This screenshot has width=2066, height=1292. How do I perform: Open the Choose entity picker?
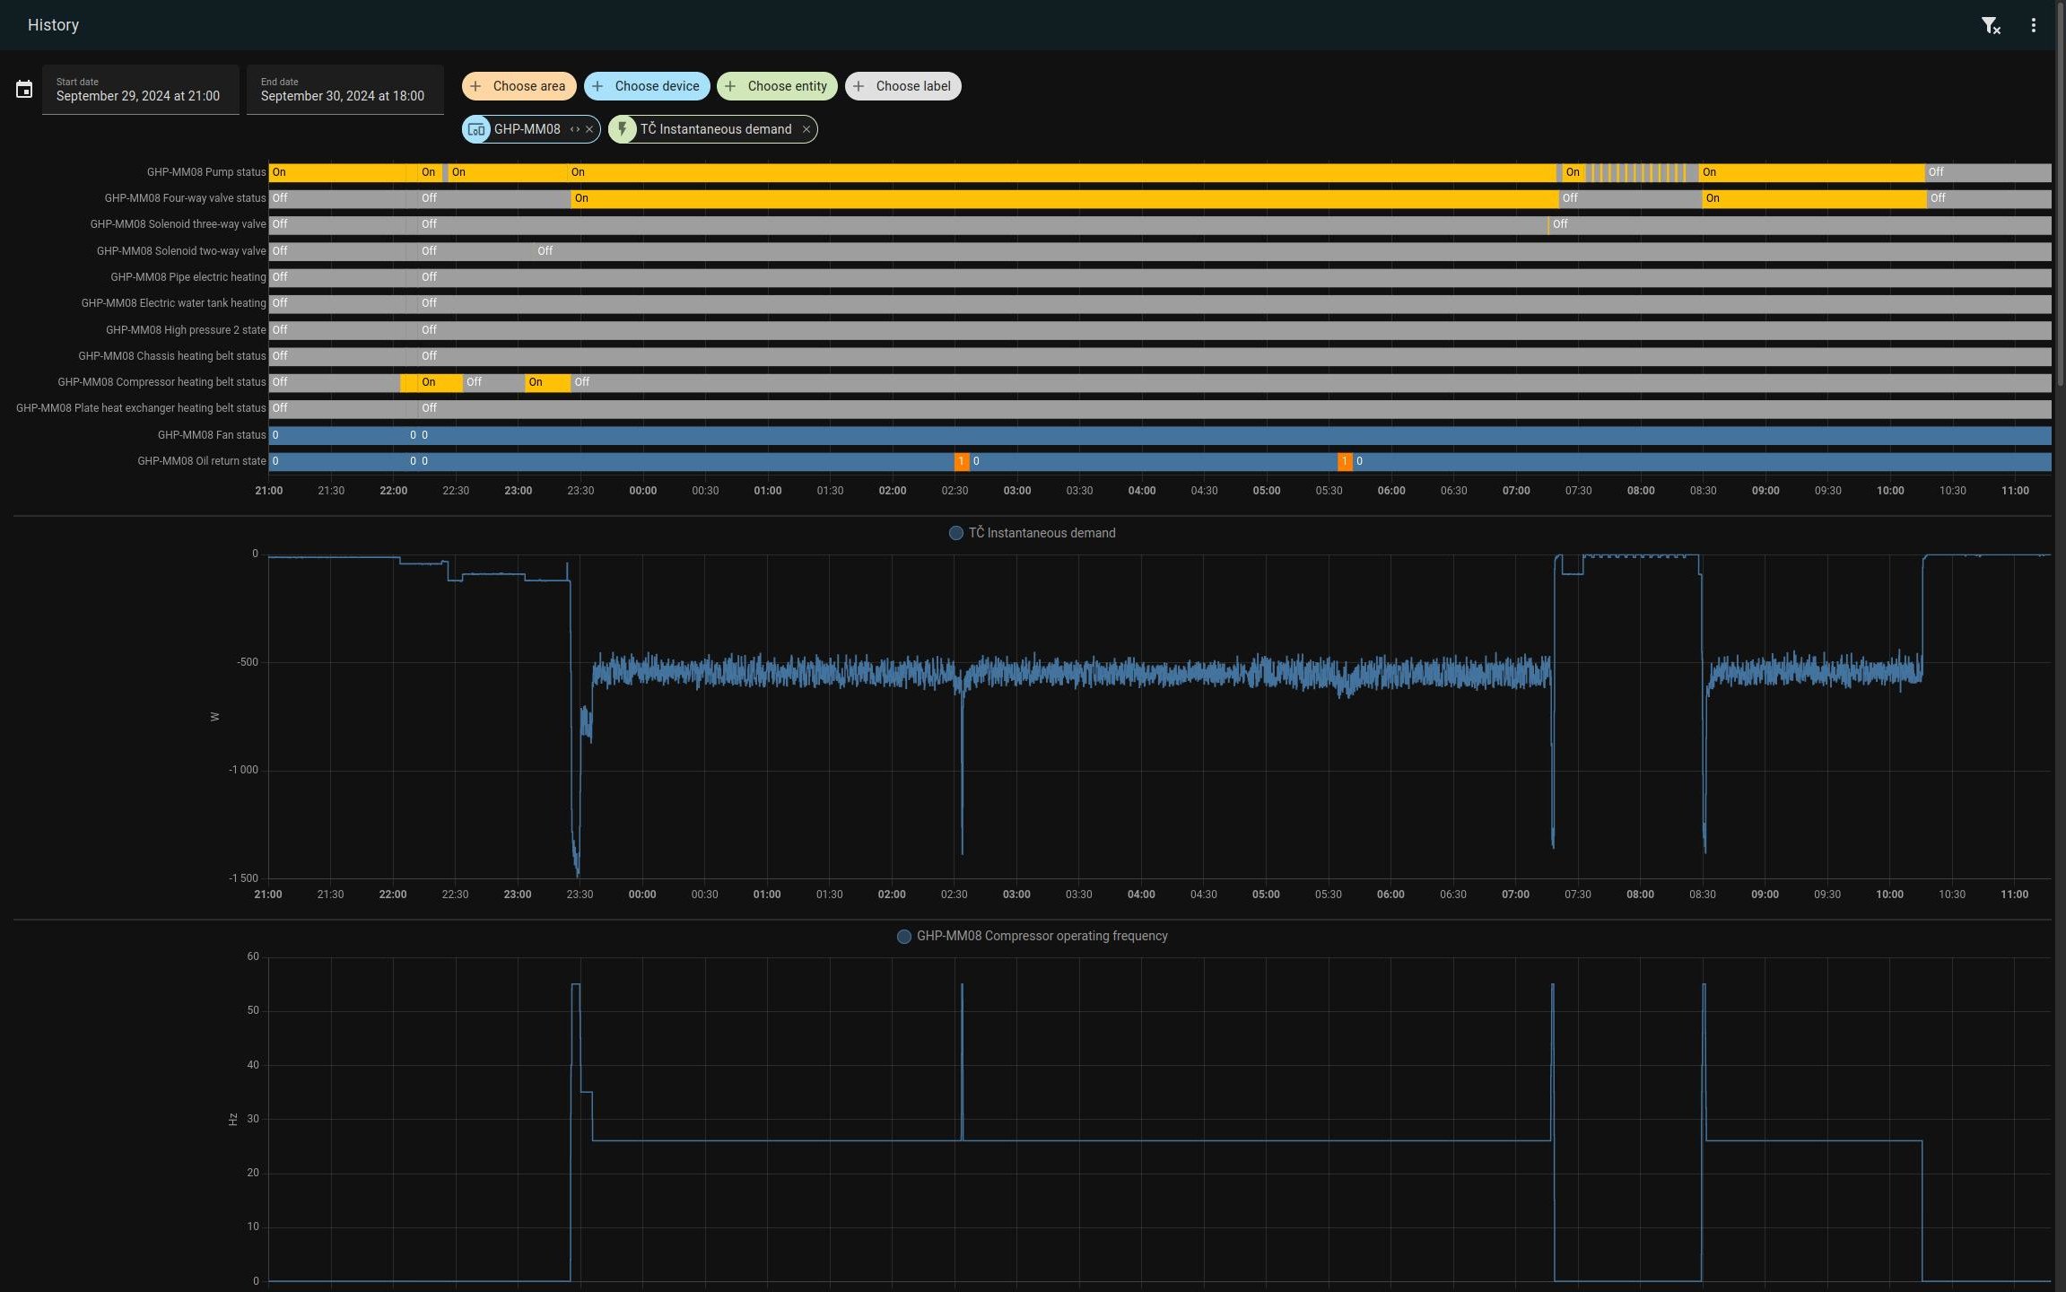776,86
